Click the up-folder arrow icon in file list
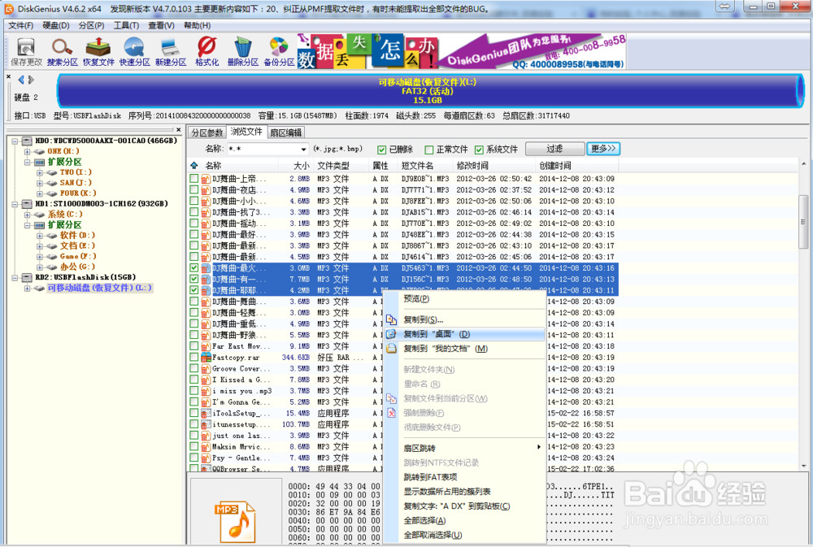 (194, 165)
